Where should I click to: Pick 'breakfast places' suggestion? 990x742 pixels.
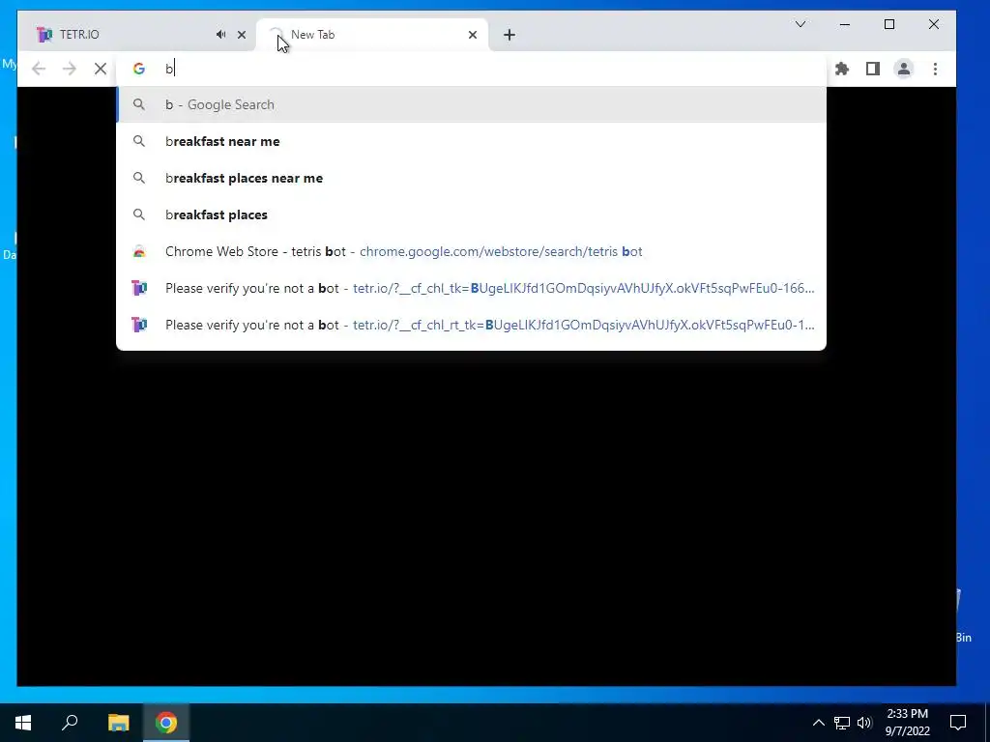point(471,214)
